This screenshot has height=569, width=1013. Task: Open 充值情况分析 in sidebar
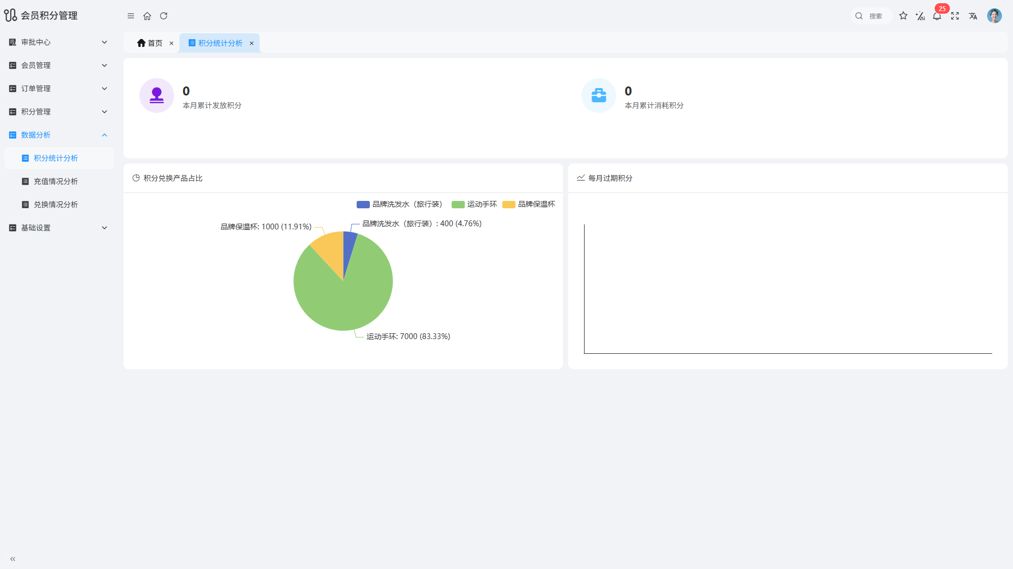tap(56, 181)
